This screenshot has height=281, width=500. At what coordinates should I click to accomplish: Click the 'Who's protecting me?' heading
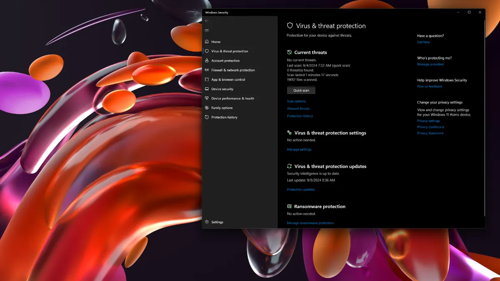pyautogui.click(x=435, y=58)
